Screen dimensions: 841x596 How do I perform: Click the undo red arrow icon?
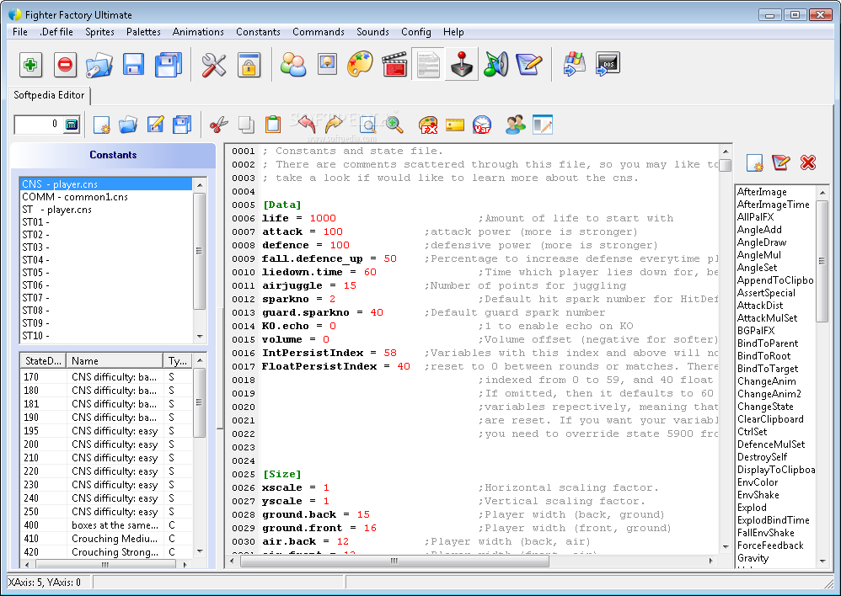307,125
